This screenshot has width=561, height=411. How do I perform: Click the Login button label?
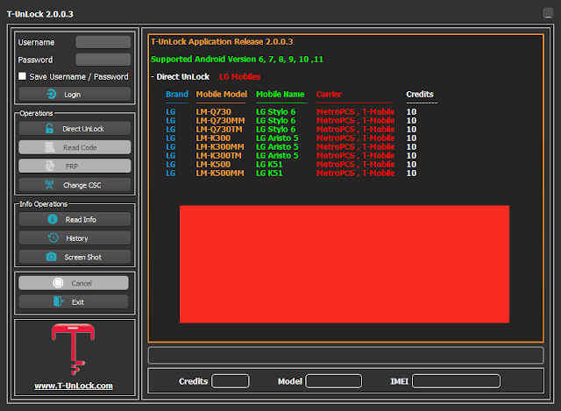[72, 95]
